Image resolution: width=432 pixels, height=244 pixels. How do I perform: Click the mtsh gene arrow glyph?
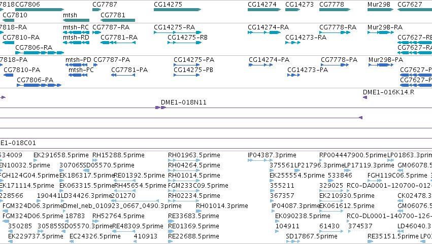[76, 20]
